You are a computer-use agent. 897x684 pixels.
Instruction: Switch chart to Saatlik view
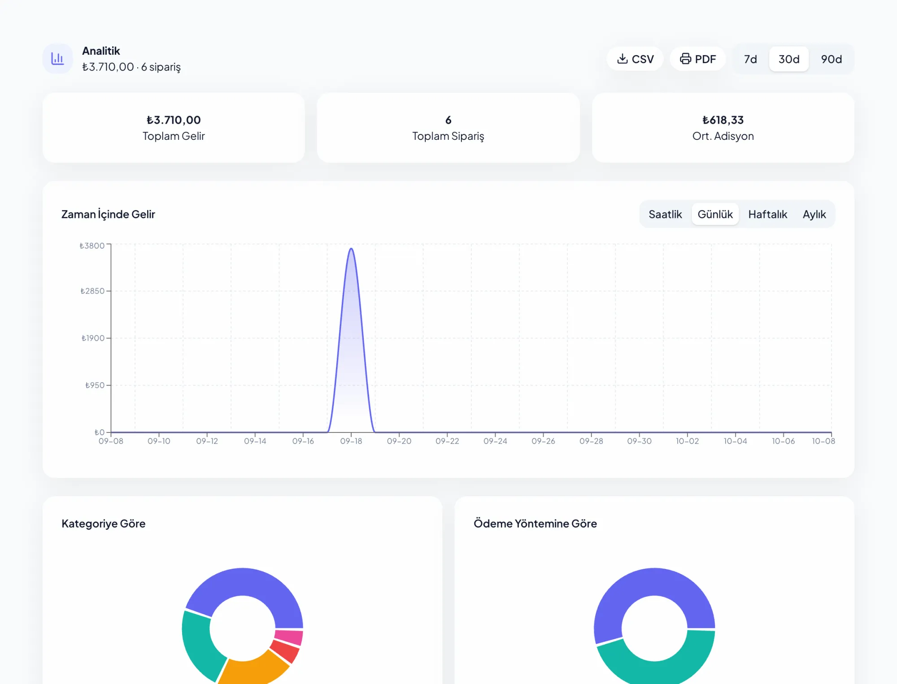click(x=665, y=214)
